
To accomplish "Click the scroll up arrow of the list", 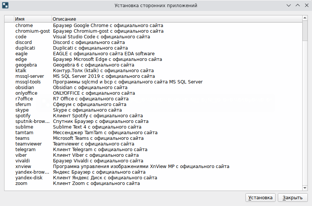I will 305,19.
